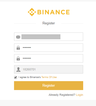
Task: Click the Binance diamond logo icon
Action: tap(32, 12)
